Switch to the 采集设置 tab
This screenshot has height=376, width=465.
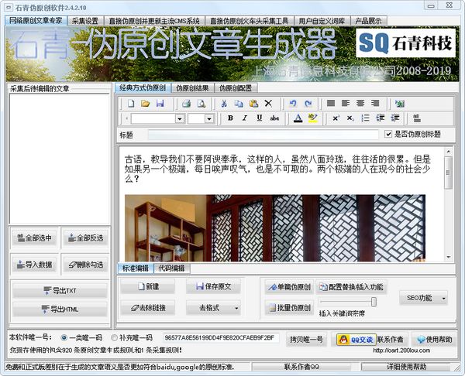coord(85,21)
